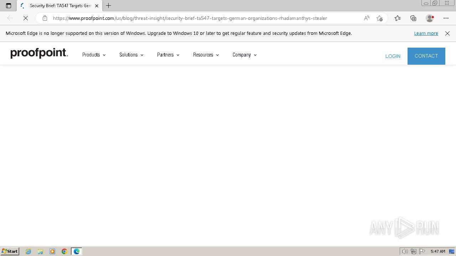The height and width of the screenshot is (256, 456).
Task: Expand the Resources menu
Action: tap(206, 55)
